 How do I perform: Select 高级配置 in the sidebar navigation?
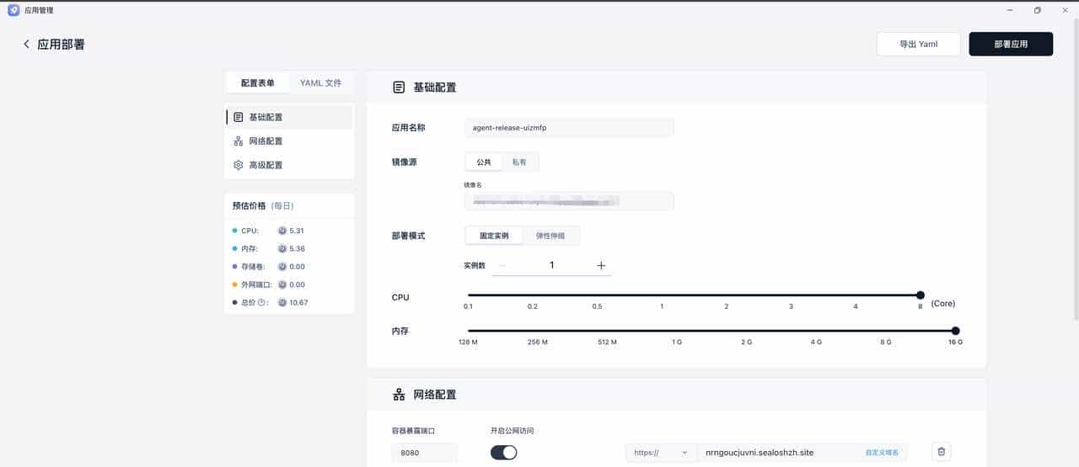[290, 165]
